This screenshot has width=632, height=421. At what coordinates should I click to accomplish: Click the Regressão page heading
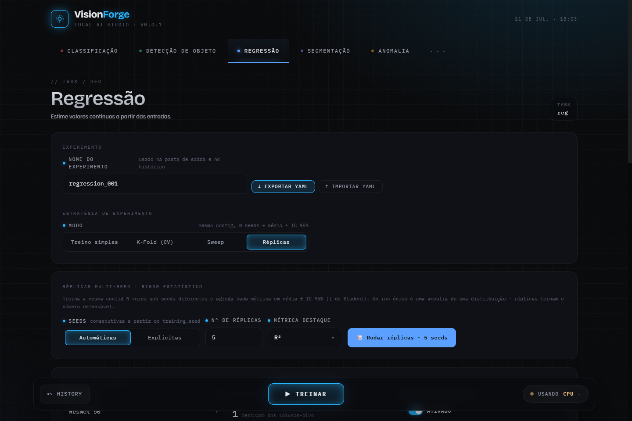coord(98,99)
